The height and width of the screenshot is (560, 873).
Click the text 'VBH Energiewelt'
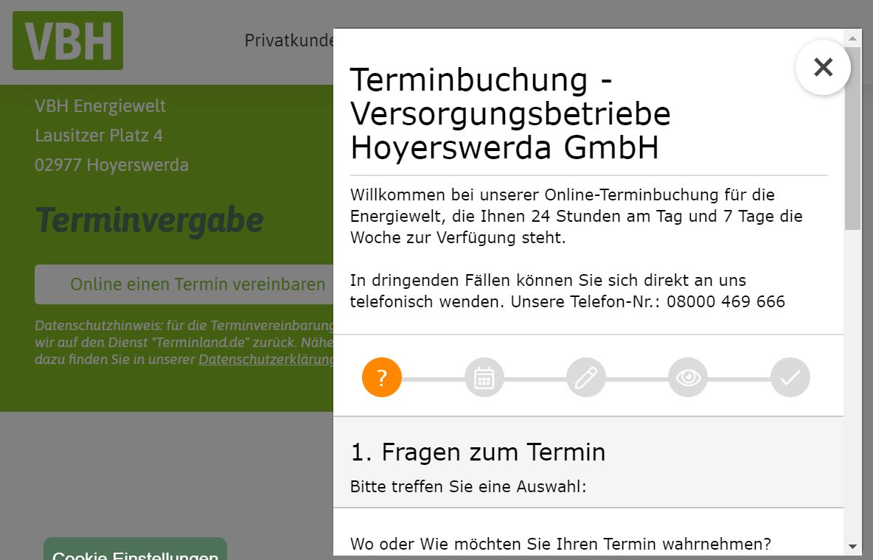(x=100, y=106)
